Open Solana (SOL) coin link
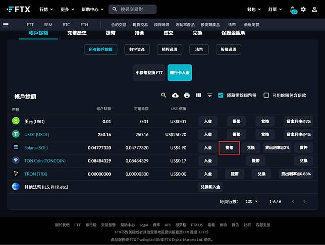 [36, 148]
